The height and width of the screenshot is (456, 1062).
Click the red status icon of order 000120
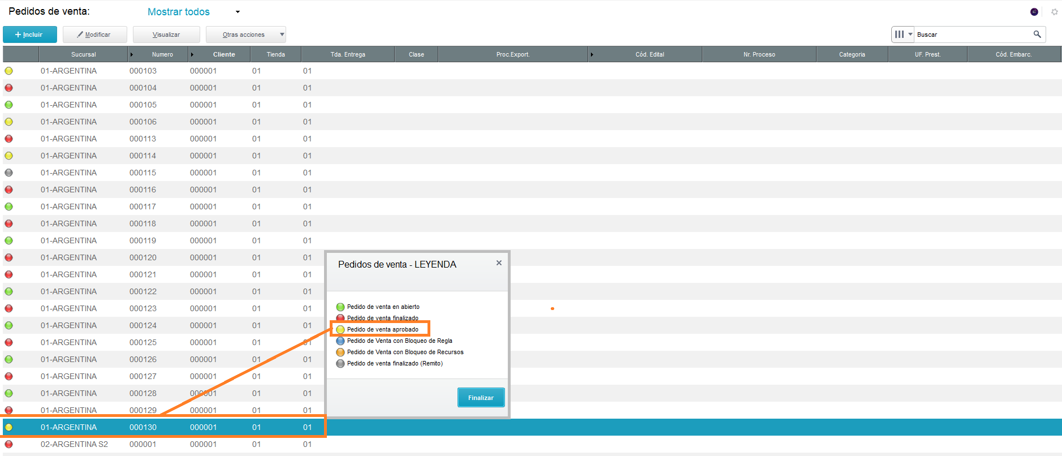click(x=8, y=257)
